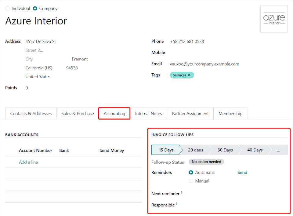Select the 15 Days follow-up stage
The width and height of the screenshot is (293, 216).
pyautogui.click(x=166, y=150)
